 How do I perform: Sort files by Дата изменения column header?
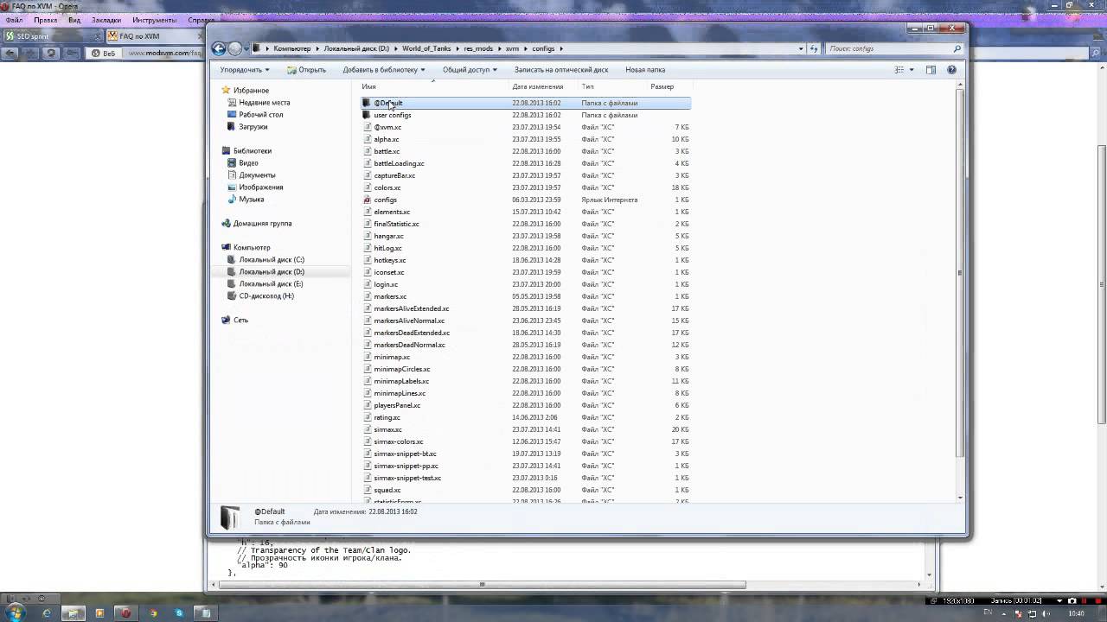[x=537, y=86]
